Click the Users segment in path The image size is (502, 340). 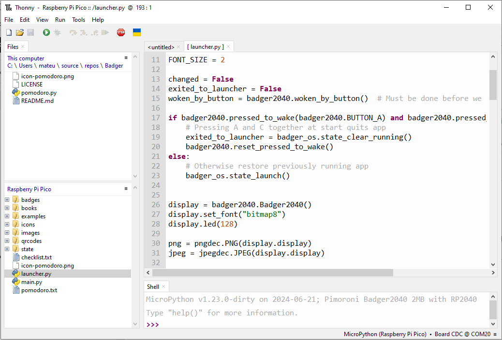(26, 66)
